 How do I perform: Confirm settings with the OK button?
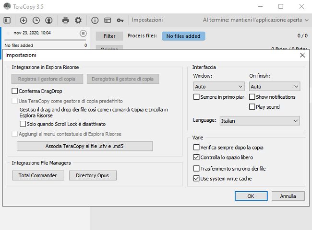pyautogui.click(x=251, y=196)
